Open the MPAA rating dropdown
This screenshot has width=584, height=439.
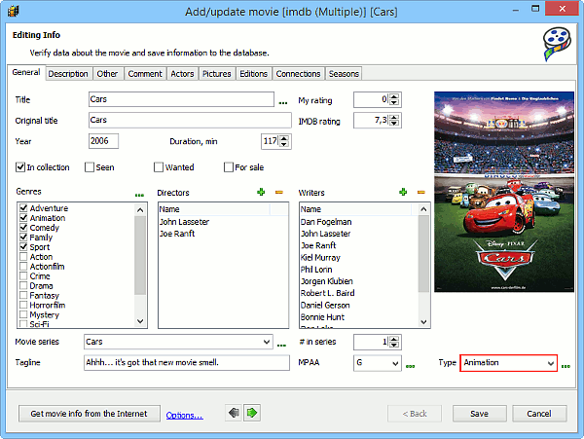point(395,363)
